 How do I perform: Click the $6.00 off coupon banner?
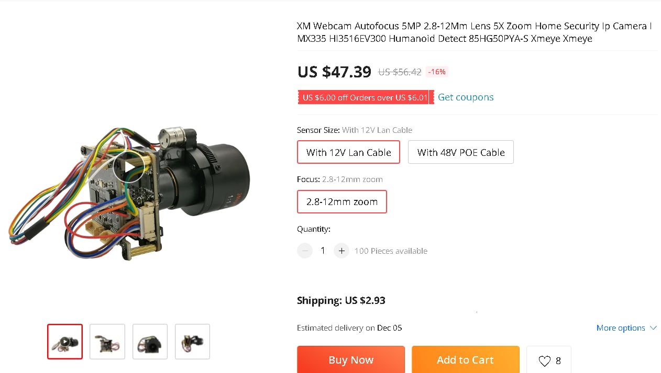pos(365,97)
